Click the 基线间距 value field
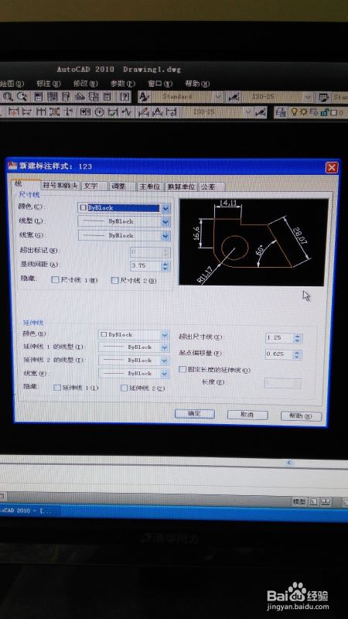 click(145, 265)
